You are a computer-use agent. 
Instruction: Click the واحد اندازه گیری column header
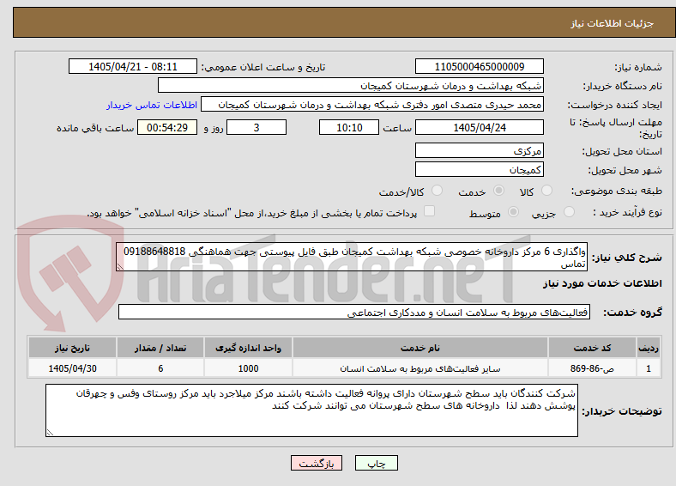(x=248, y=348)
